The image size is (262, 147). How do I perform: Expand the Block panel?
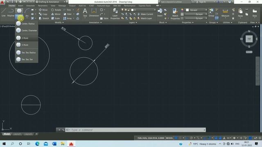coord(163,22)
